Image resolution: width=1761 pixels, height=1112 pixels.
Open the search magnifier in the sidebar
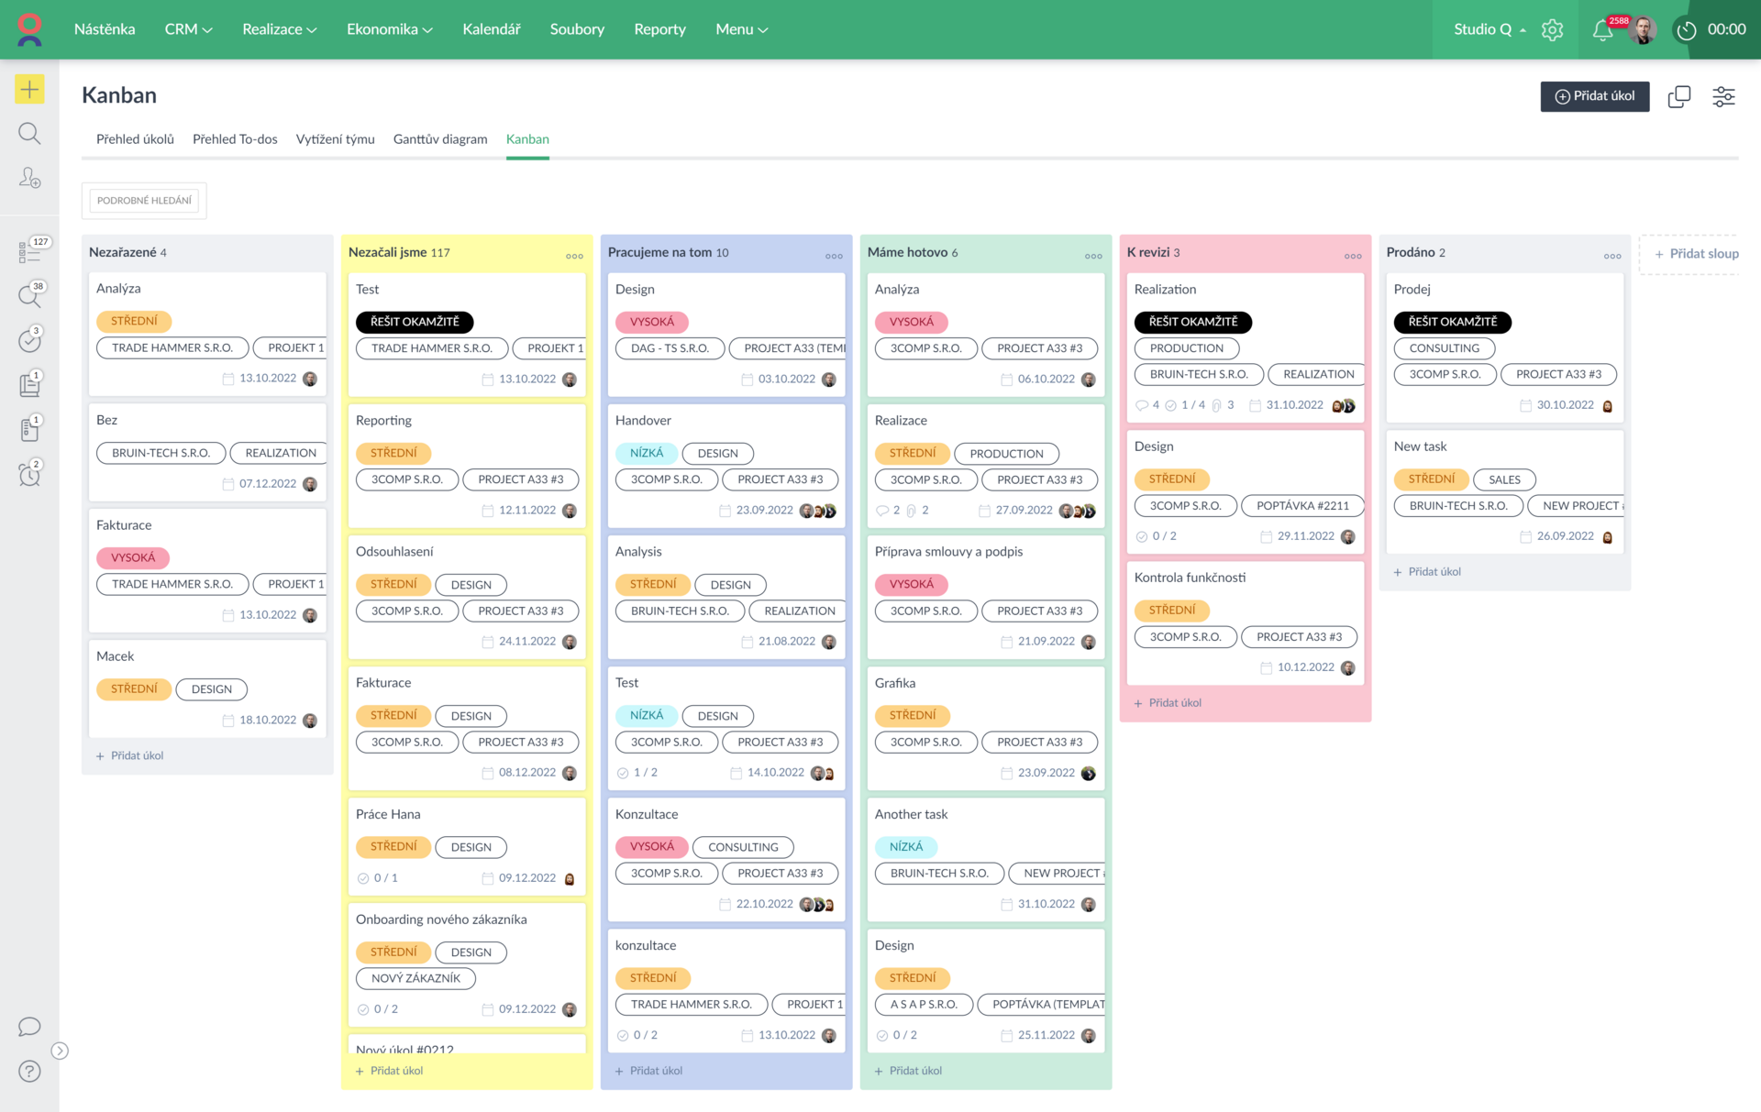[x=29, y=134]
